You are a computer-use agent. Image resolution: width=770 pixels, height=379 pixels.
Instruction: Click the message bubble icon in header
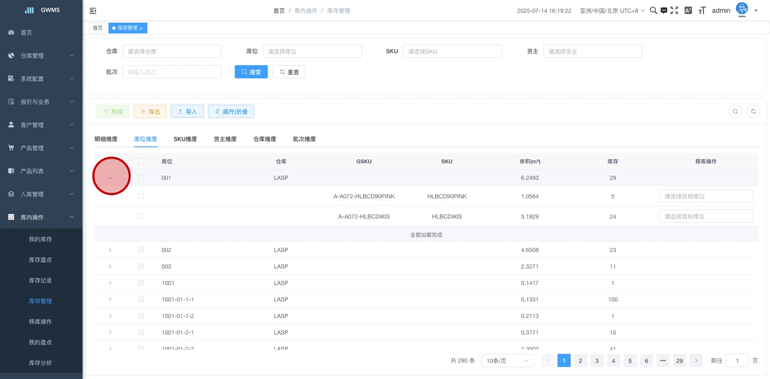pos(664,11)
